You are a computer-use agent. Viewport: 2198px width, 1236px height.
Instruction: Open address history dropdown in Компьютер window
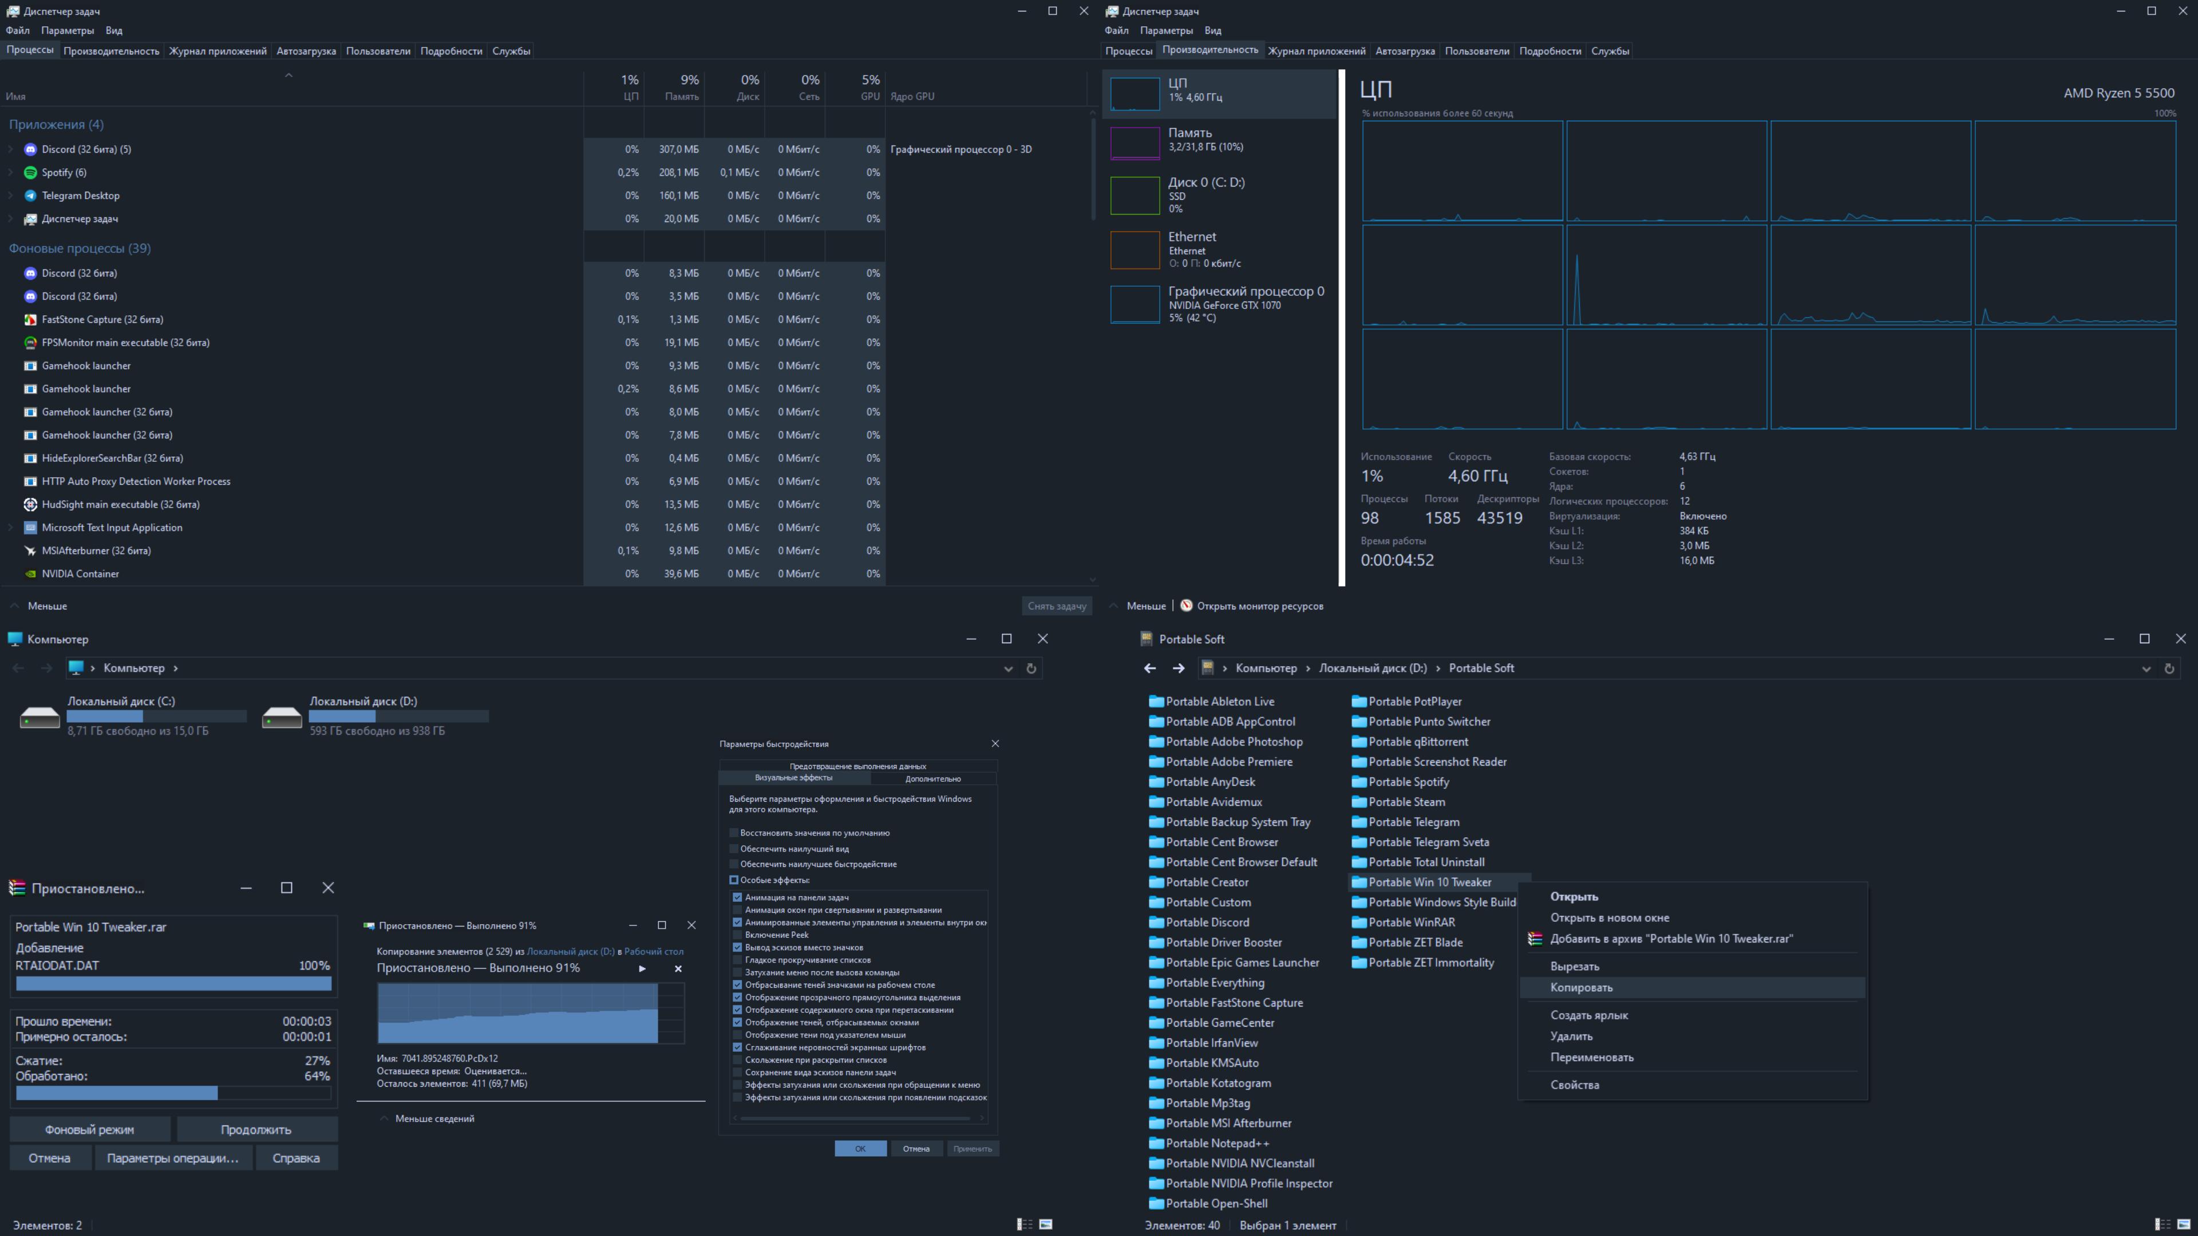pyautogui.click(x=1007, y=669)
